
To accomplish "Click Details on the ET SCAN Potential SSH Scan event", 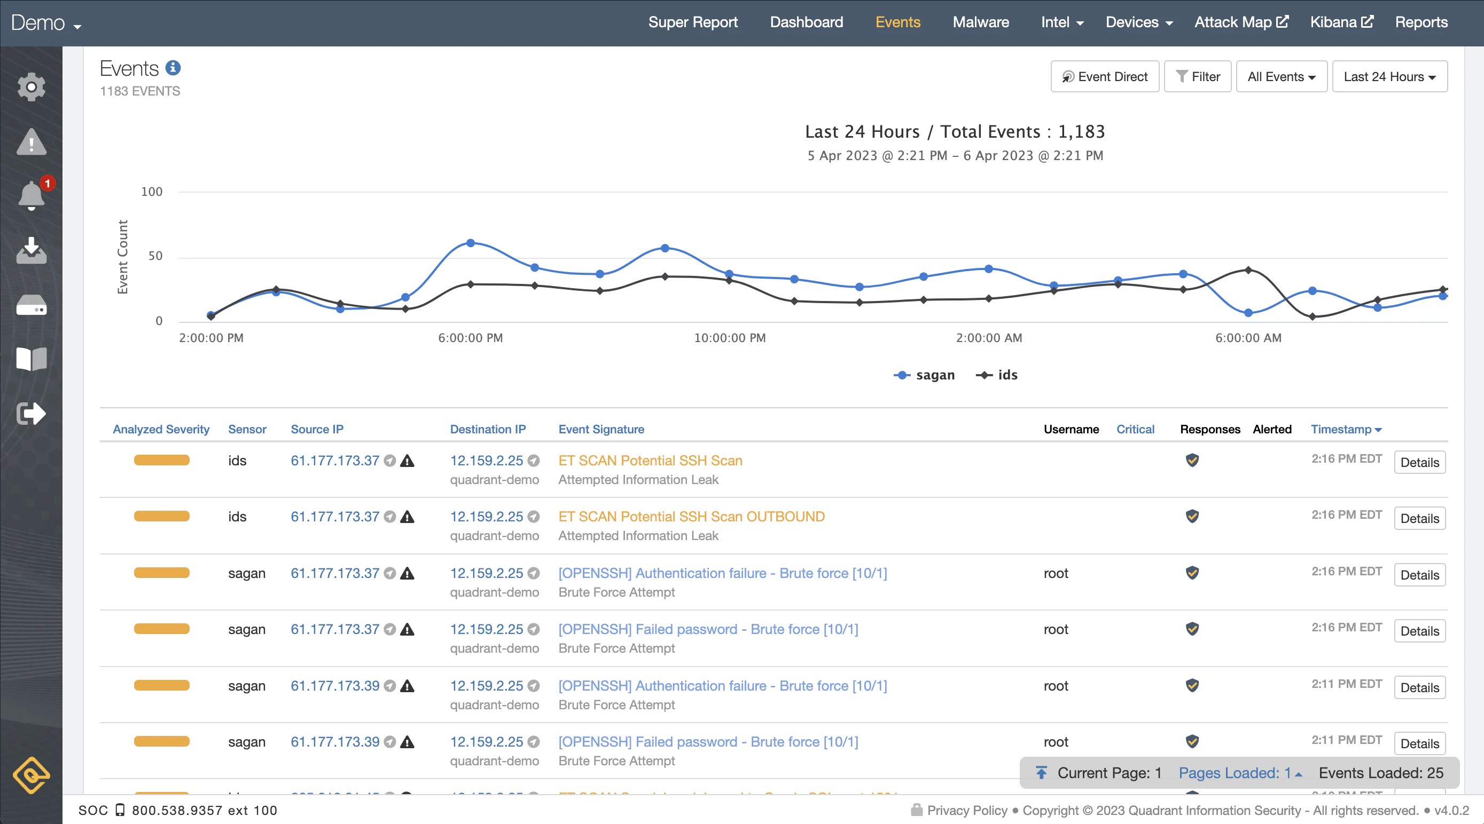I will [1419, 462].
